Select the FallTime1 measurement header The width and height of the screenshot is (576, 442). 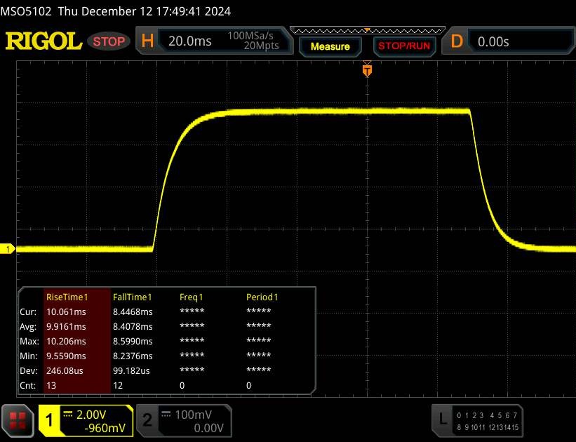click(132, 297)
